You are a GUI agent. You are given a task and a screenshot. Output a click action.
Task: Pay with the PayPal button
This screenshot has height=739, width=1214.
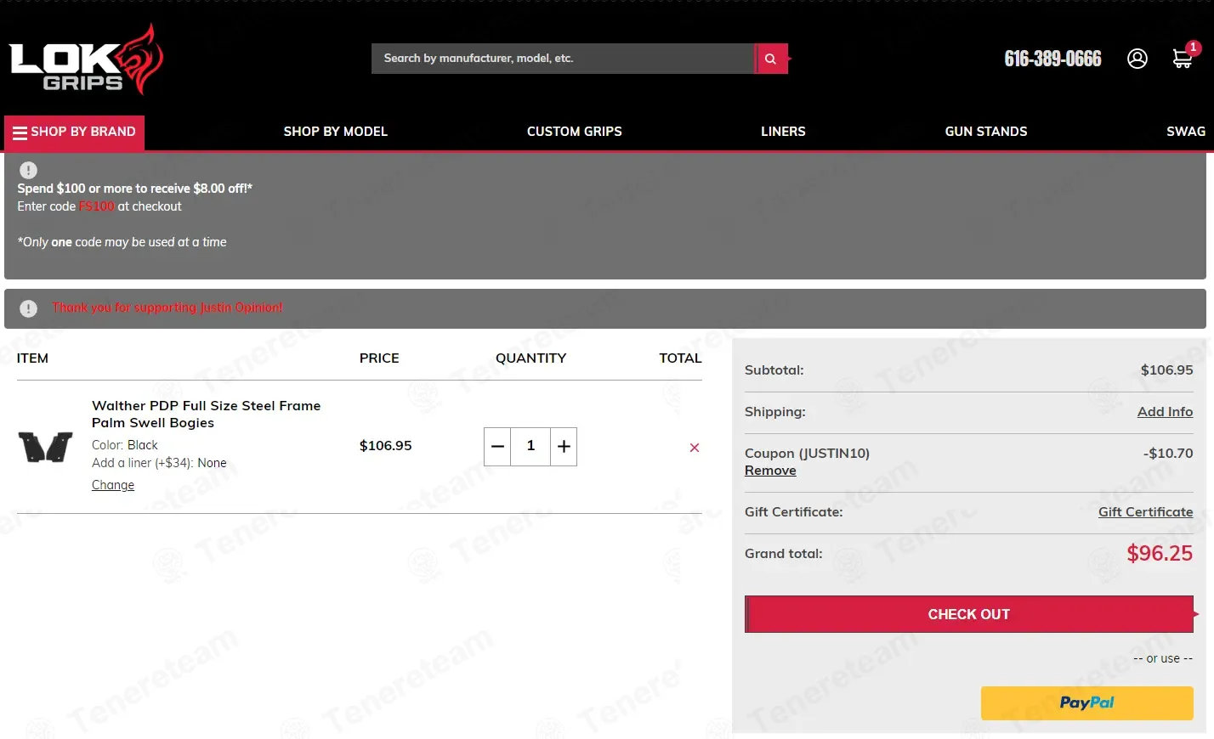click(1087, 703)
